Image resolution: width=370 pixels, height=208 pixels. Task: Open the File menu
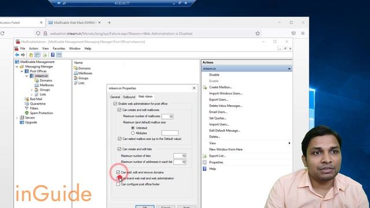[x=23, y=49]
